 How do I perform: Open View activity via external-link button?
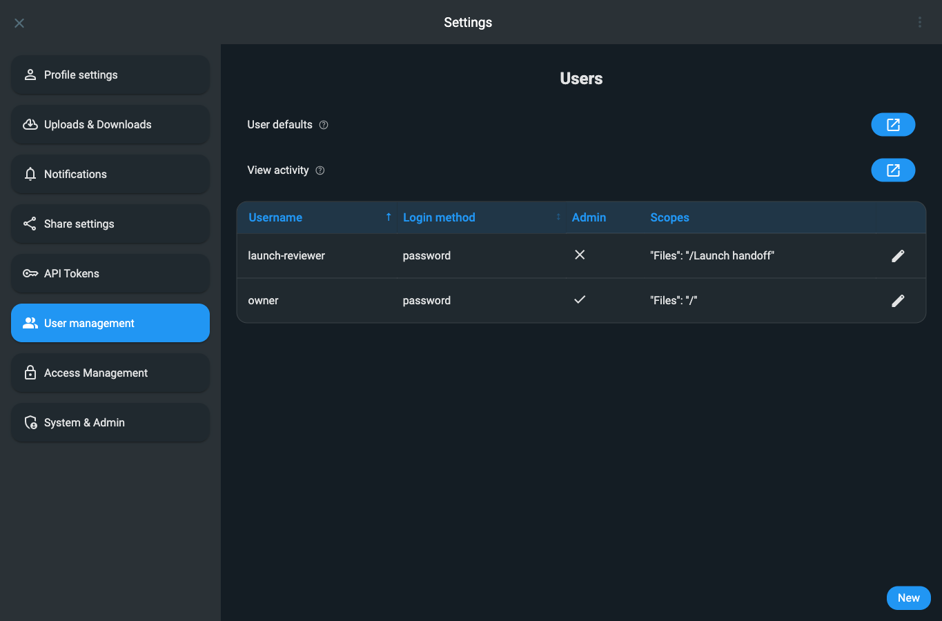pos(893,170)
